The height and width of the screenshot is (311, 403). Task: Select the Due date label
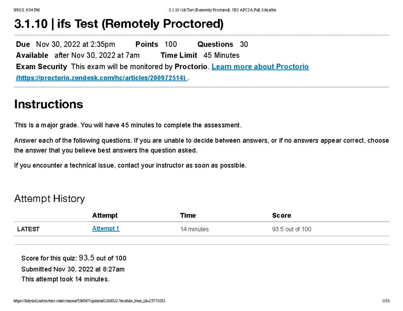click(x=23, y=44)
